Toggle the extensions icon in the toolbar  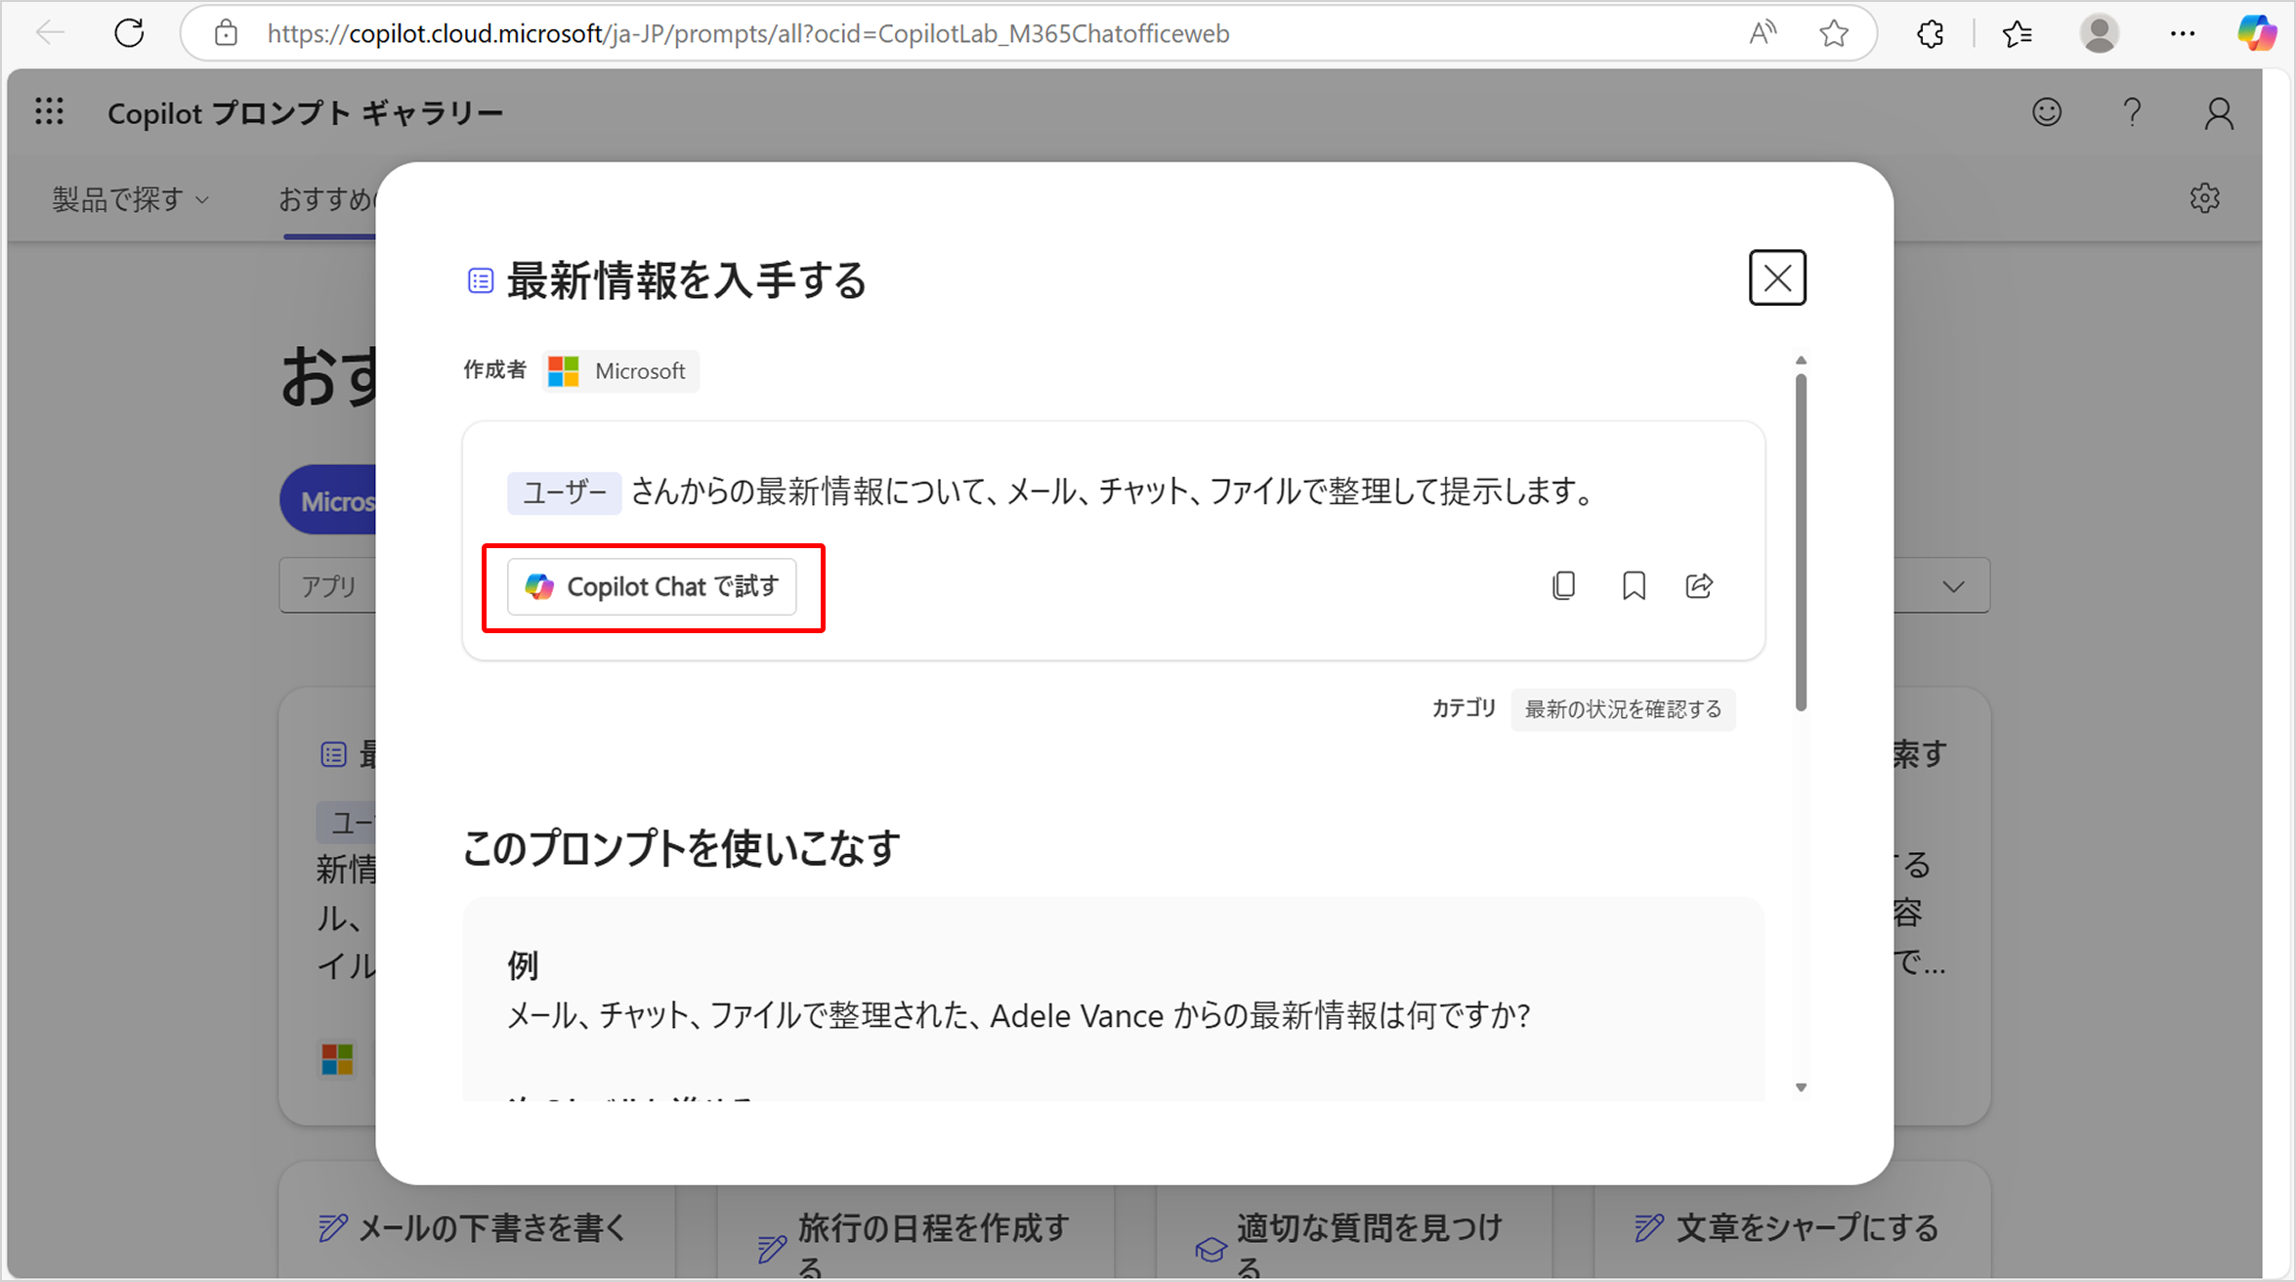[x=1930, y=32]
